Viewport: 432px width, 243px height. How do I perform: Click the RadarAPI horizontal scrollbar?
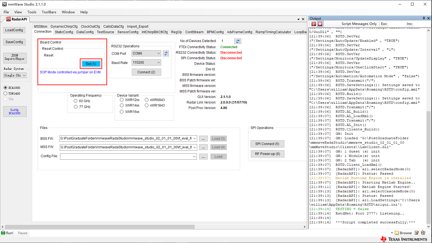100,227
